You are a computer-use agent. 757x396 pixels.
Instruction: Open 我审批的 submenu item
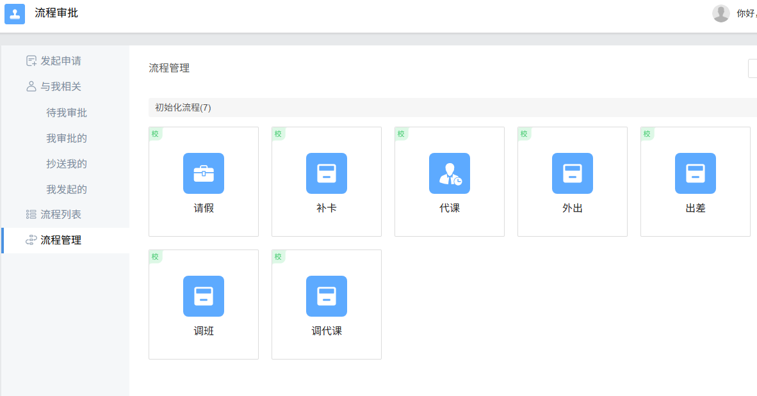[x=67, y=138]
